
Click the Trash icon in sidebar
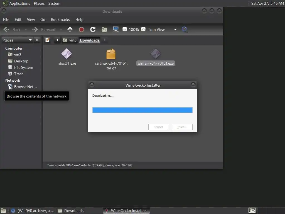coord(10,74)
